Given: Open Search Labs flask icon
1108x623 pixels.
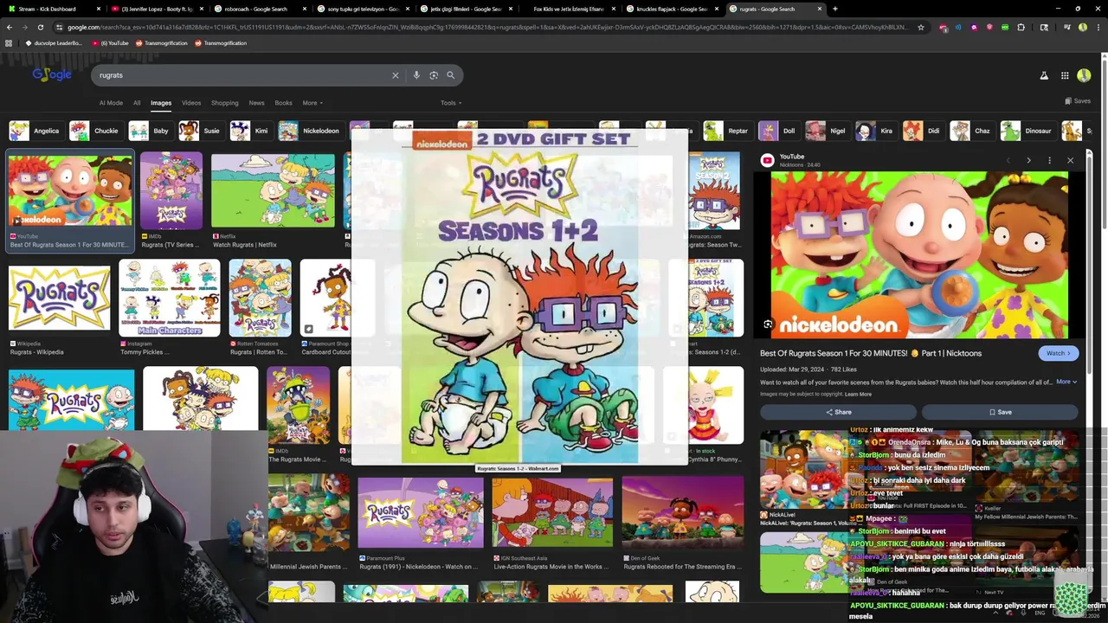Looking at the screenshot, I should [1044, 75].
